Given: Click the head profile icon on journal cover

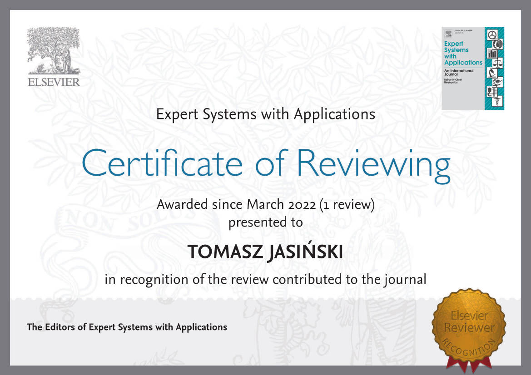Looking at the screenshot, I should click(x=498, y=44).
